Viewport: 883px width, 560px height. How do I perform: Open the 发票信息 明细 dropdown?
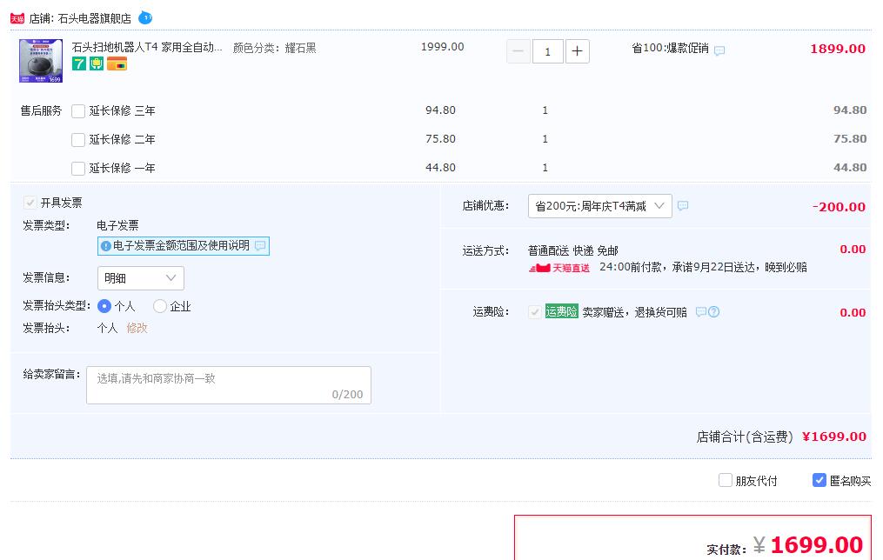(141, 278)
